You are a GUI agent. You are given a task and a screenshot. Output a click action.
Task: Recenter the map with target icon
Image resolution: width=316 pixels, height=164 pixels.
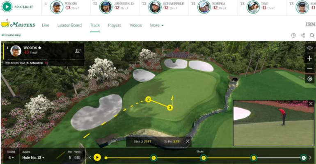point(309,79)
